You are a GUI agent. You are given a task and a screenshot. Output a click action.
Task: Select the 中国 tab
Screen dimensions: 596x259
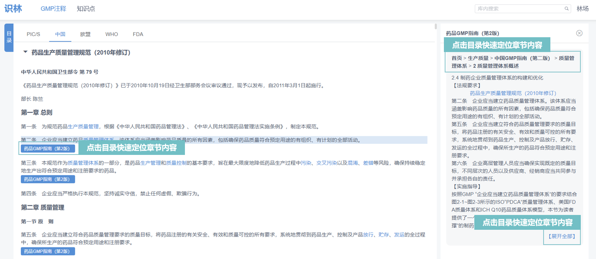(60, 34)
